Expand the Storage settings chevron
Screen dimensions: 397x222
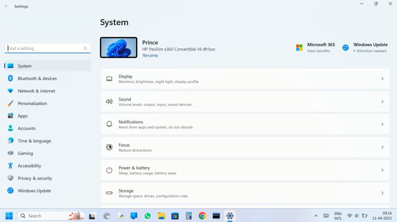tap(382, 193)
